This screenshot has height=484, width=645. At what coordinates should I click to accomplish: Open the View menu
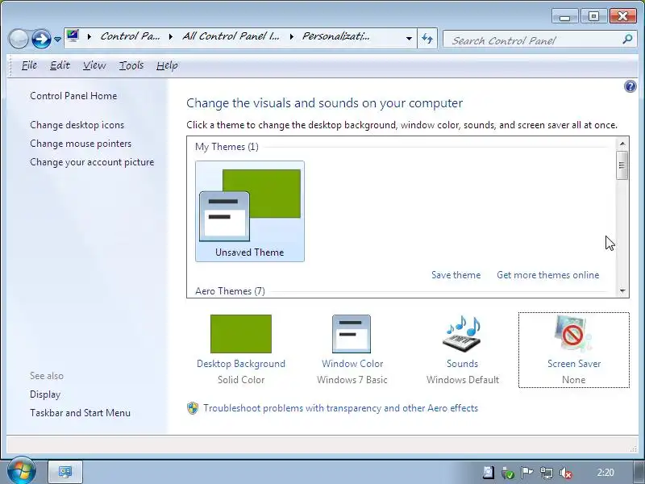[x=94, y=65]
